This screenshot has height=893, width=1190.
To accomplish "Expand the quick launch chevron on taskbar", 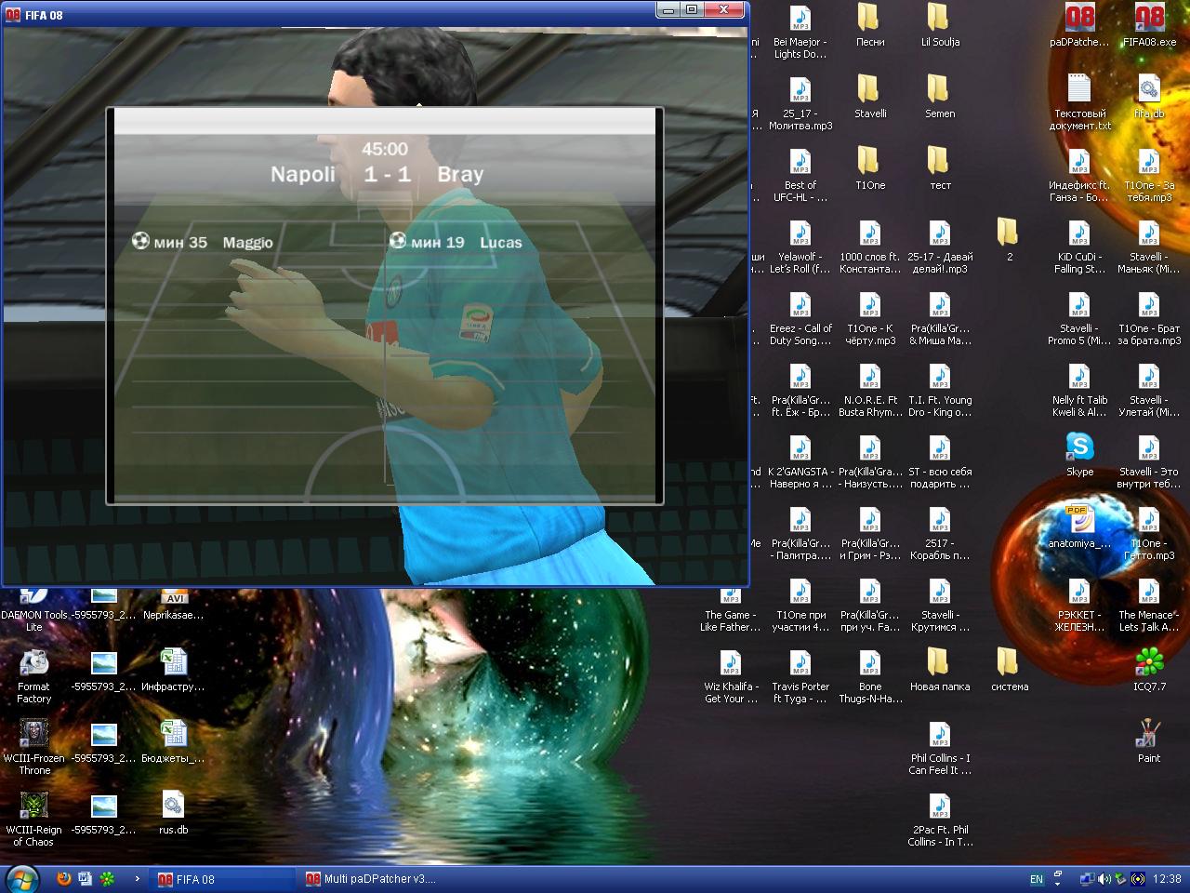I will 138,878.
